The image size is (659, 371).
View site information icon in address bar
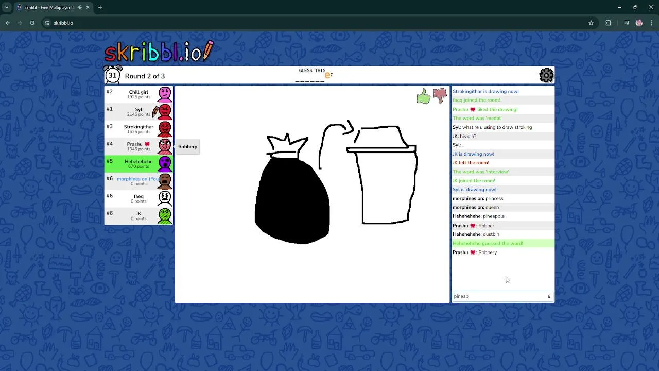click(47, 23)
